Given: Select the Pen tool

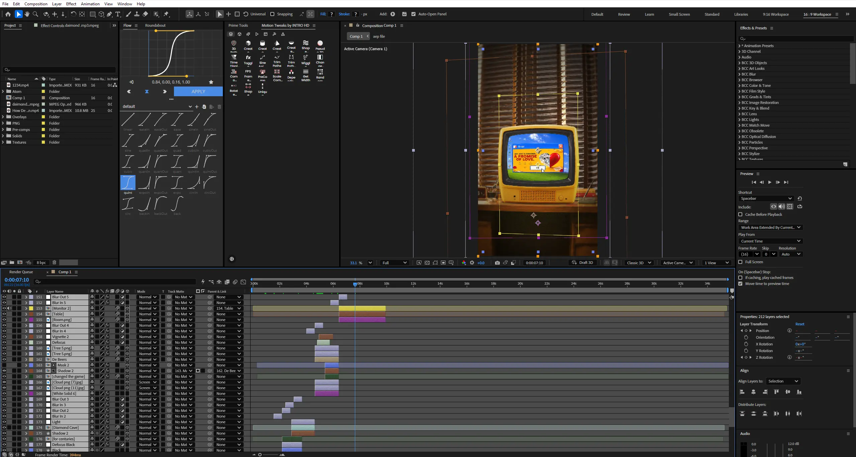Looking at the screenshot, I should (109, 14).
